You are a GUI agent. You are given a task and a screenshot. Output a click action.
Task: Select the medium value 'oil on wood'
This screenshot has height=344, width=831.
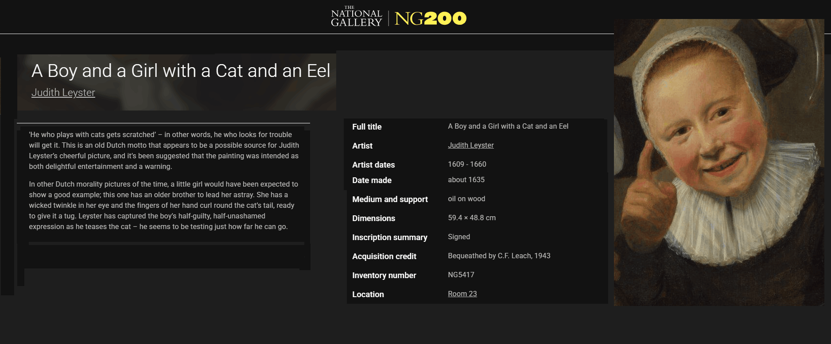coord(466,199)
